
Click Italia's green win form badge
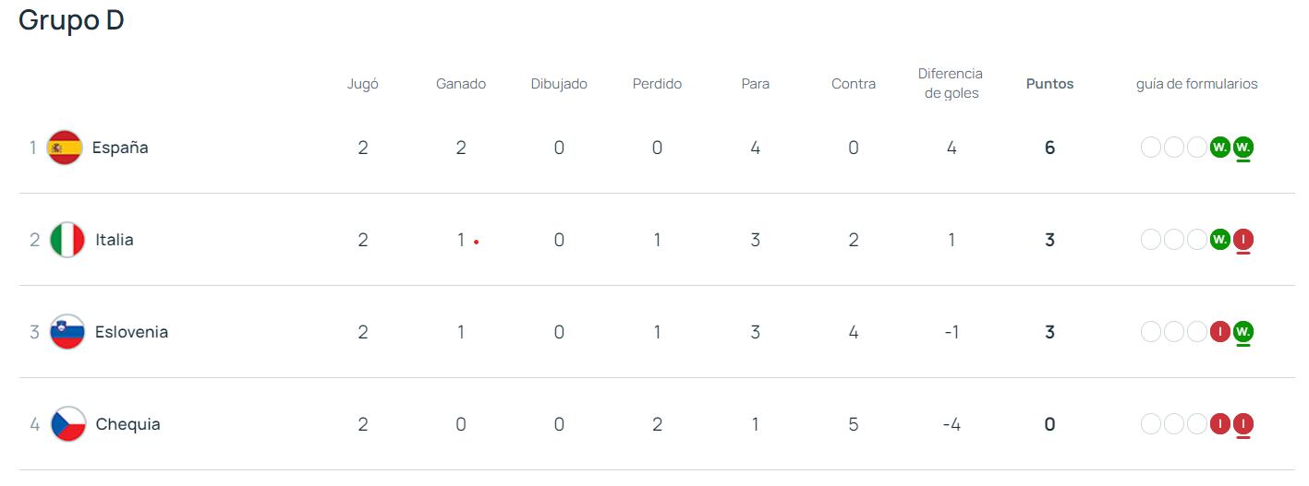pos(1220,240)
